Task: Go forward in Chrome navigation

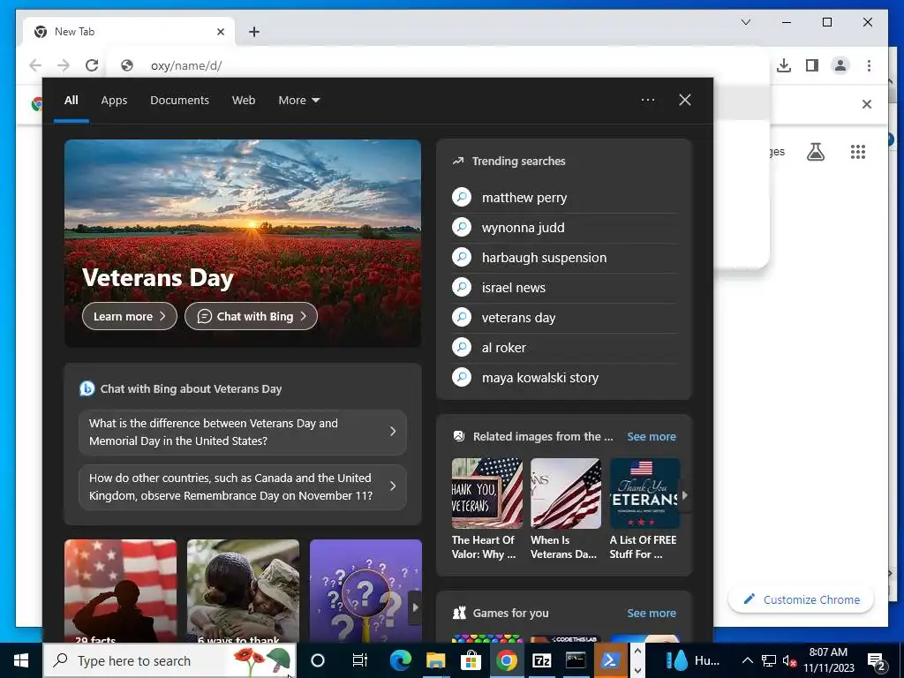Action: coord(64,65)
